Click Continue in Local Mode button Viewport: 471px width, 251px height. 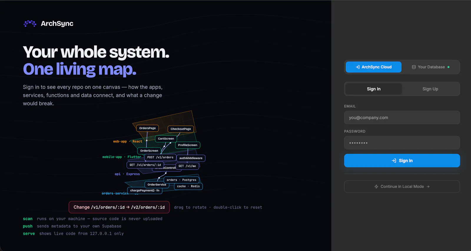point(402,186)
